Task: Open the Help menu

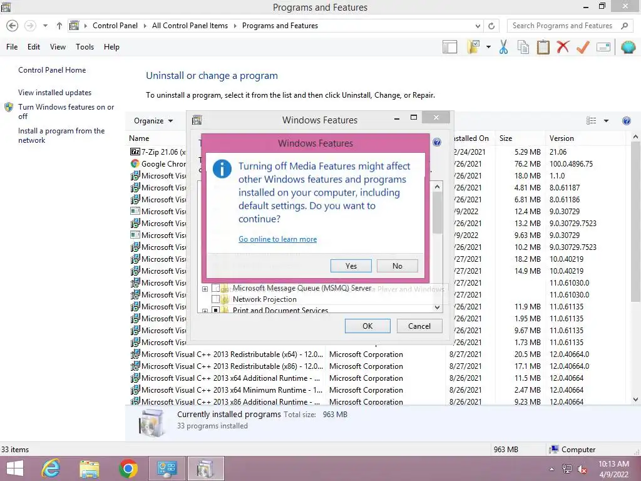Action: (111, 47)
